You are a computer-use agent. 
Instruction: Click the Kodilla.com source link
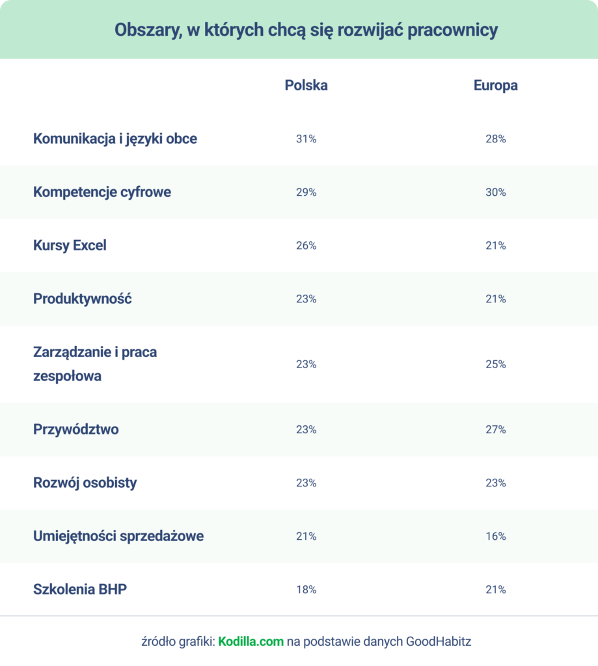[x=251, y=641]
